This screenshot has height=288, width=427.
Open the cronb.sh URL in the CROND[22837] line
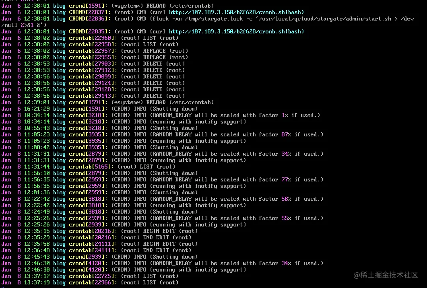click(236, 12)
